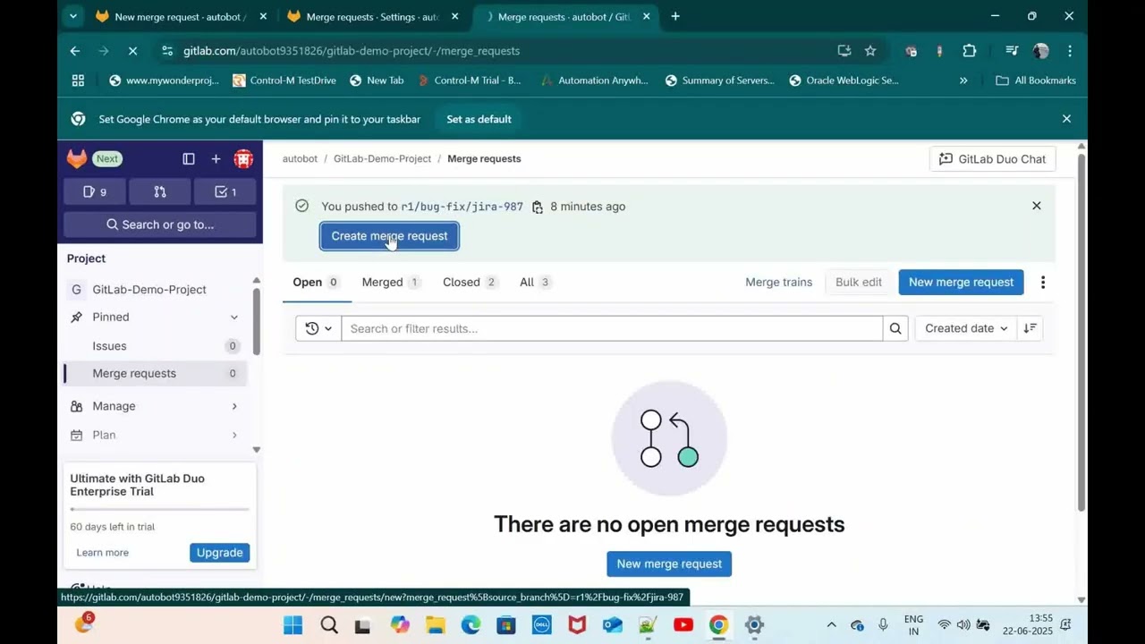Switch to Merge requests Settings browser tab
The width and height of the screenshot is (1145, 644).
(x=373, y=16)
